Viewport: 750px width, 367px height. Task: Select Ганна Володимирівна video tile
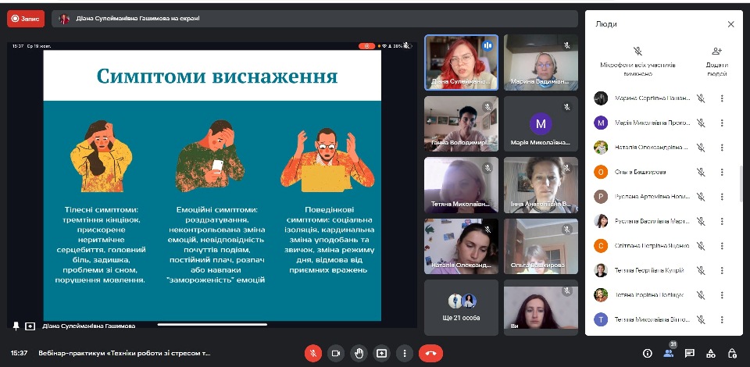pos(461,124)
